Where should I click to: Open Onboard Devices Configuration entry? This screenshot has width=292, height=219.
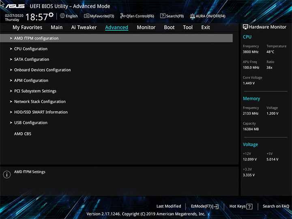43,70
